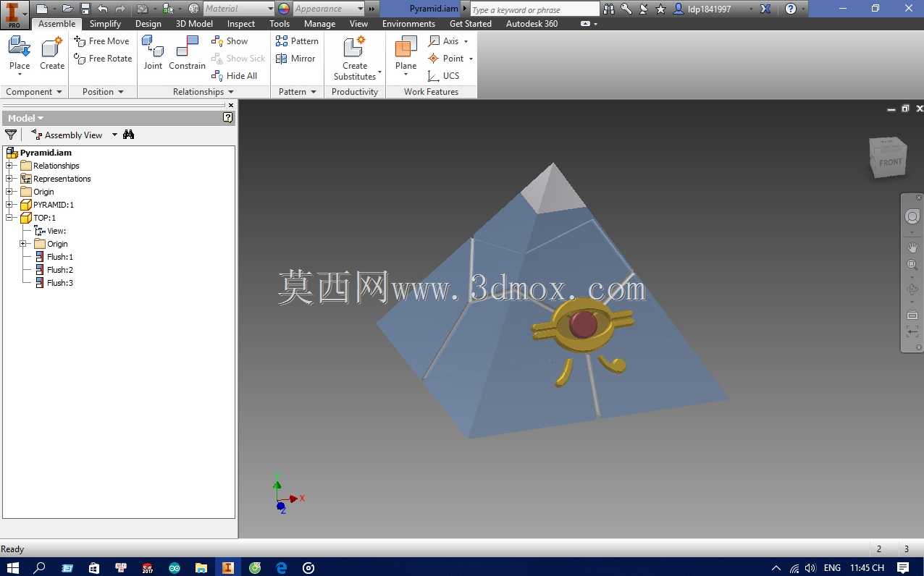Click the Create component icon
This screenshot has width=924, height=576.
tap(52, 47)
